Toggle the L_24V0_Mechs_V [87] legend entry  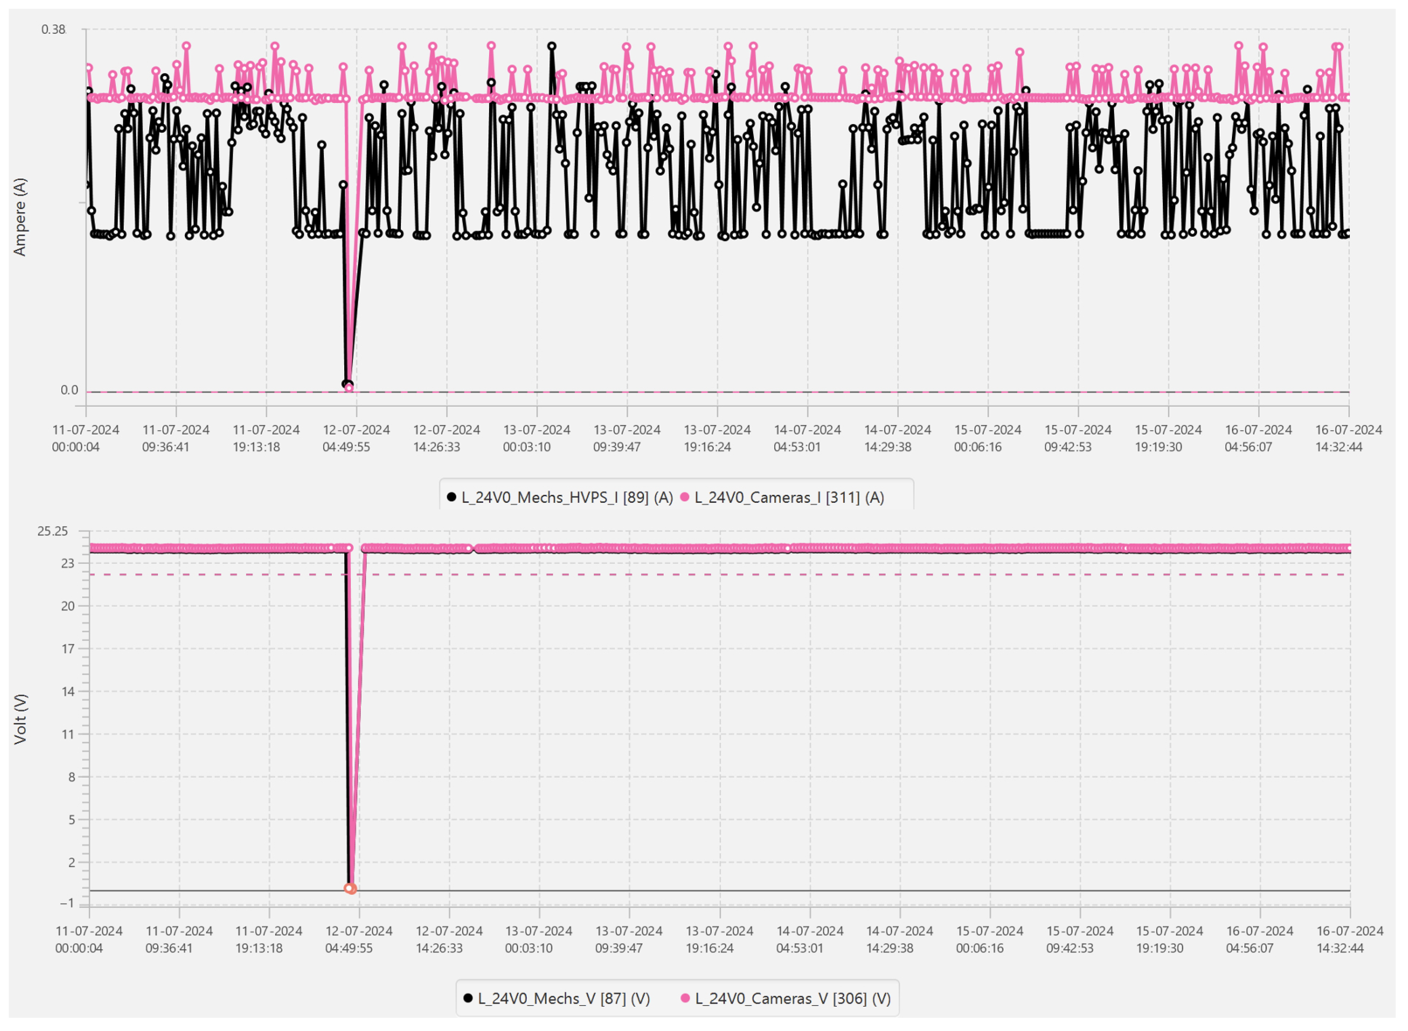tap(564, 999)
